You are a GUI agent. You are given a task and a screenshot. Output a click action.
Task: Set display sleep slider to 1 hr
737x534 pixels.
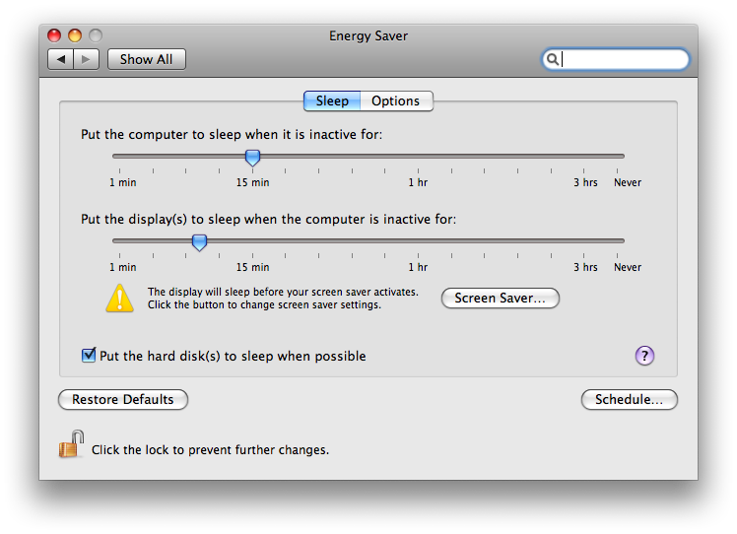tap(418, 240)
